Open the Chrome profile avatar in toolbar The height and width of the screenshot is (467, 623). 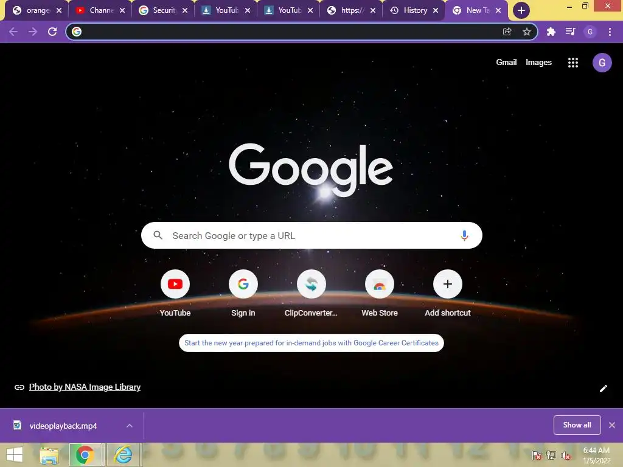(590, 32)
